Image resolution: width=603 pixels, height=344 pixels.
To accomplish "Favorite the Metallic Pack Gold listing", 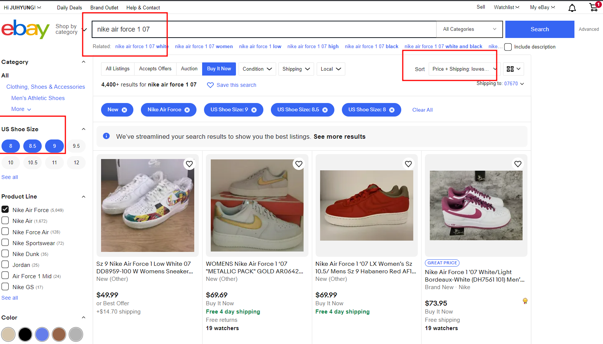I will pyautogui.click(x=299, y=164).
